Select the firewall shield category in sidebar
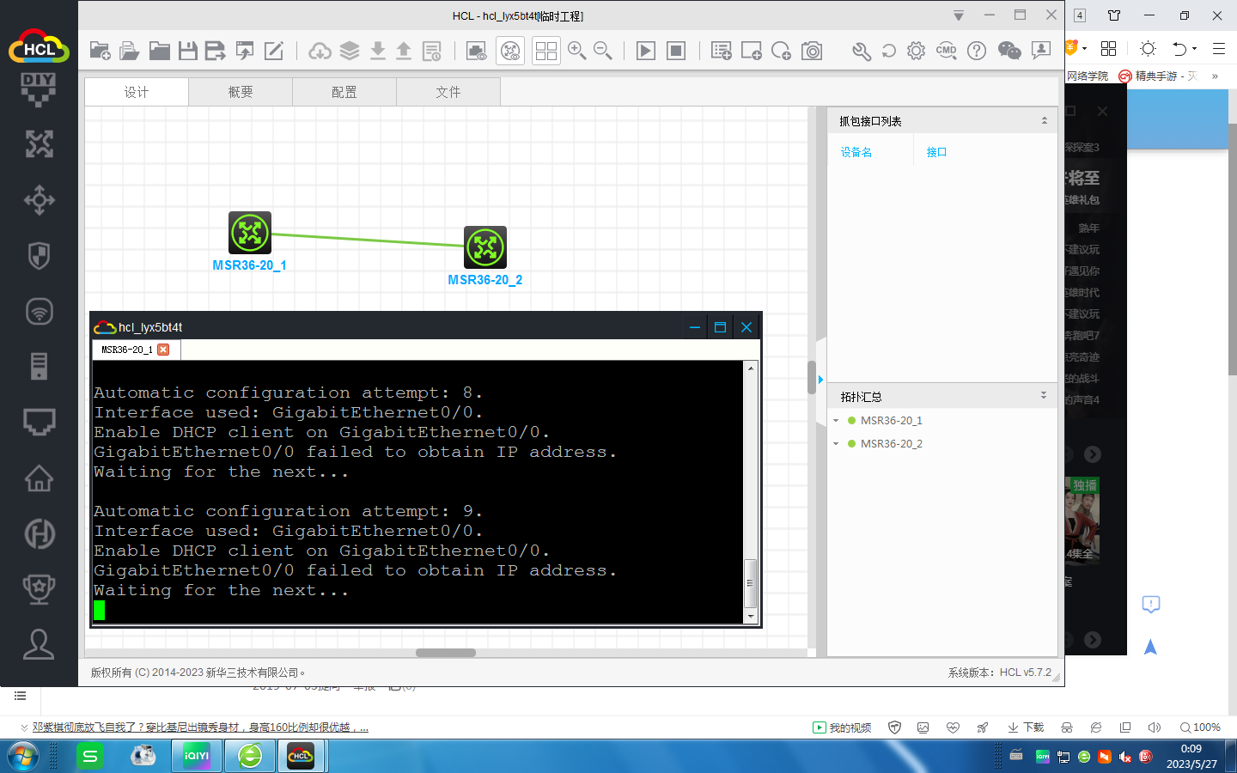1237x773 pixels. 39,255
